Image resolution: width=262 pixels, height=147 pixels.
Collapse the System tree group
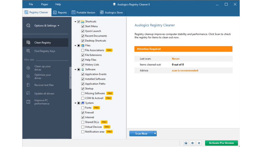75,103
